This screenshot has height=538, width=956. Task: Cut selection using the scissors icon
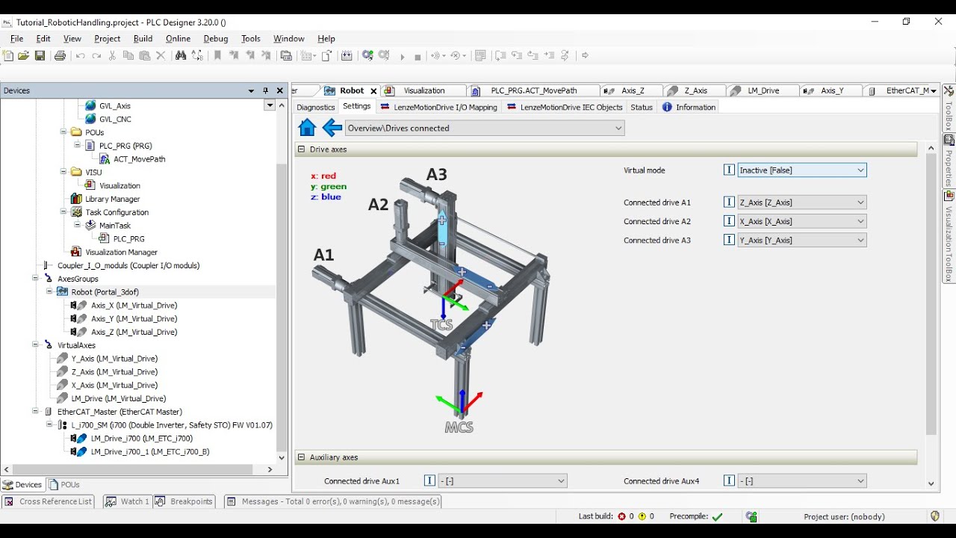(112, 55)
